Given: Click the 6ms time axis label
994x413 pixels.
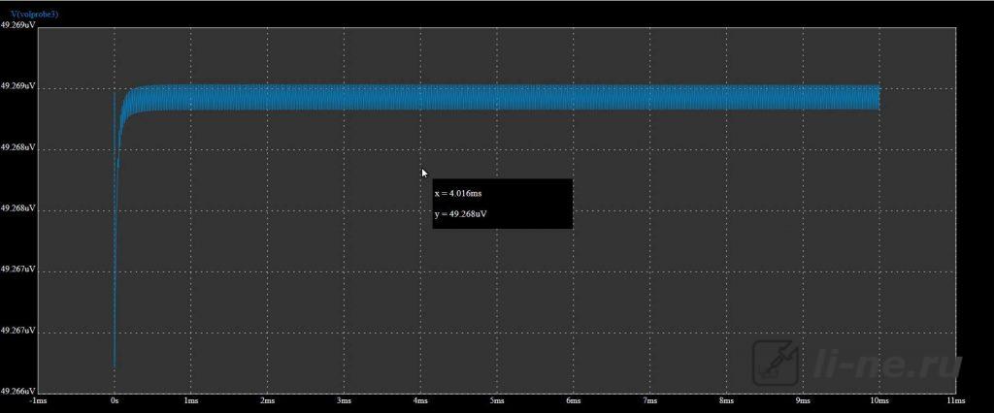Looking at the screenshot, I should [573, 400].
